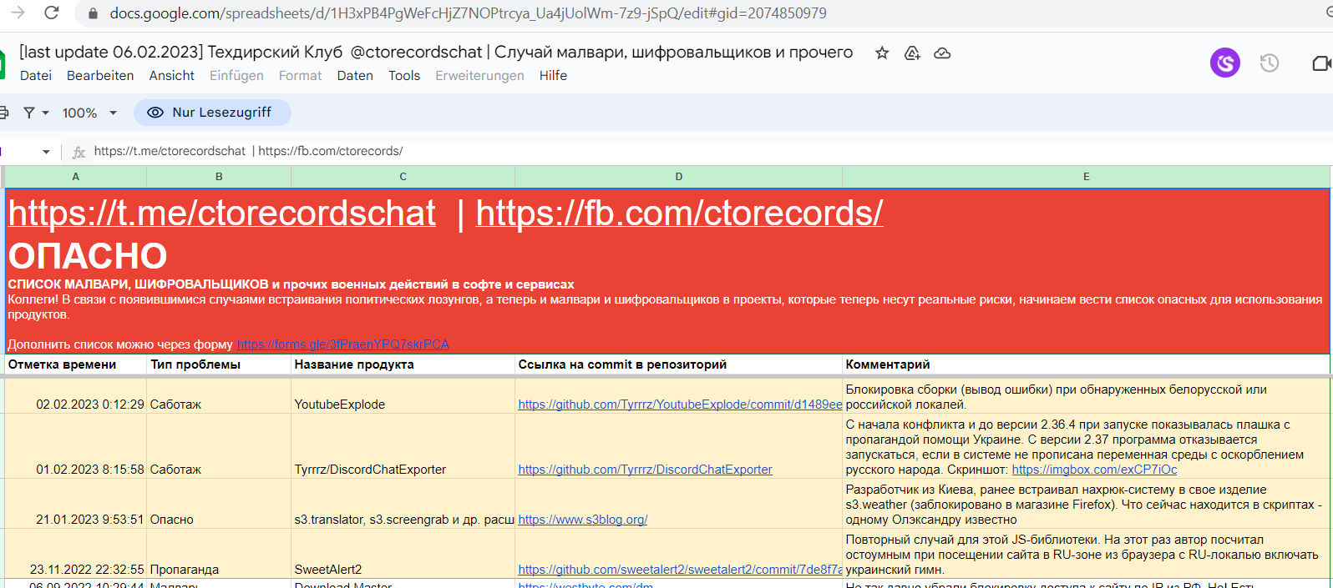Viewport: 1333px width, 588px height.
Task: Click the browser forward arrow
Action: pyautogui.click(x=18, y=13)
